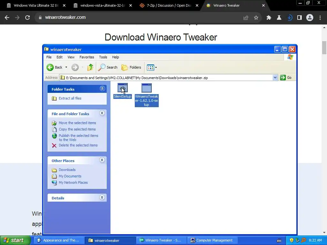Viewport: 327px width, 245px height.
Task: Open the Help menu
Action: [115, 57]
